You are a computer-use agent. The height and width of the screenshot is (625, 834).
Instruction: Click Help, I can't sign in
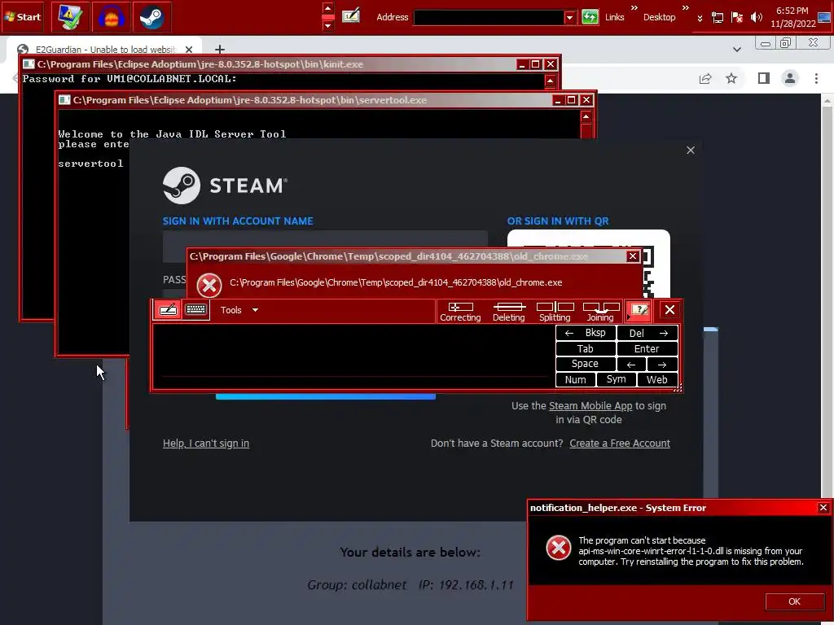[x=206, y=444]
